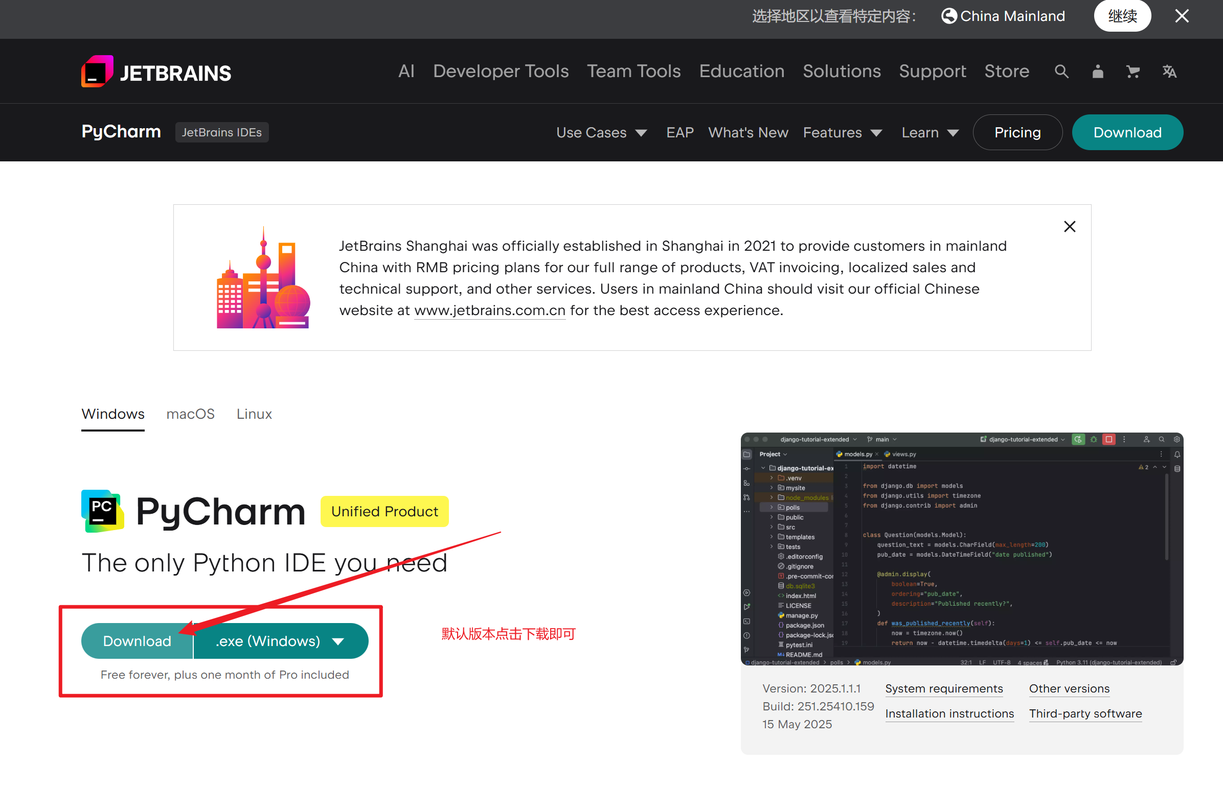Click the 继续 button in the region banner

pyautogui.click(x=1122, y=16)
